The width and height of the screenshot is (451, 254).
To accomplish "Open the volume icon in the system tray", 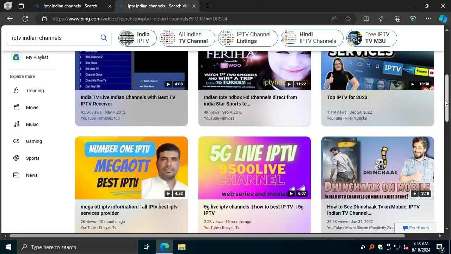I will point(406,247).
